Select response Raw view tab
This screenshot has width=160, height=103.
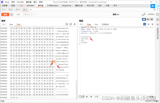(89, 24)
